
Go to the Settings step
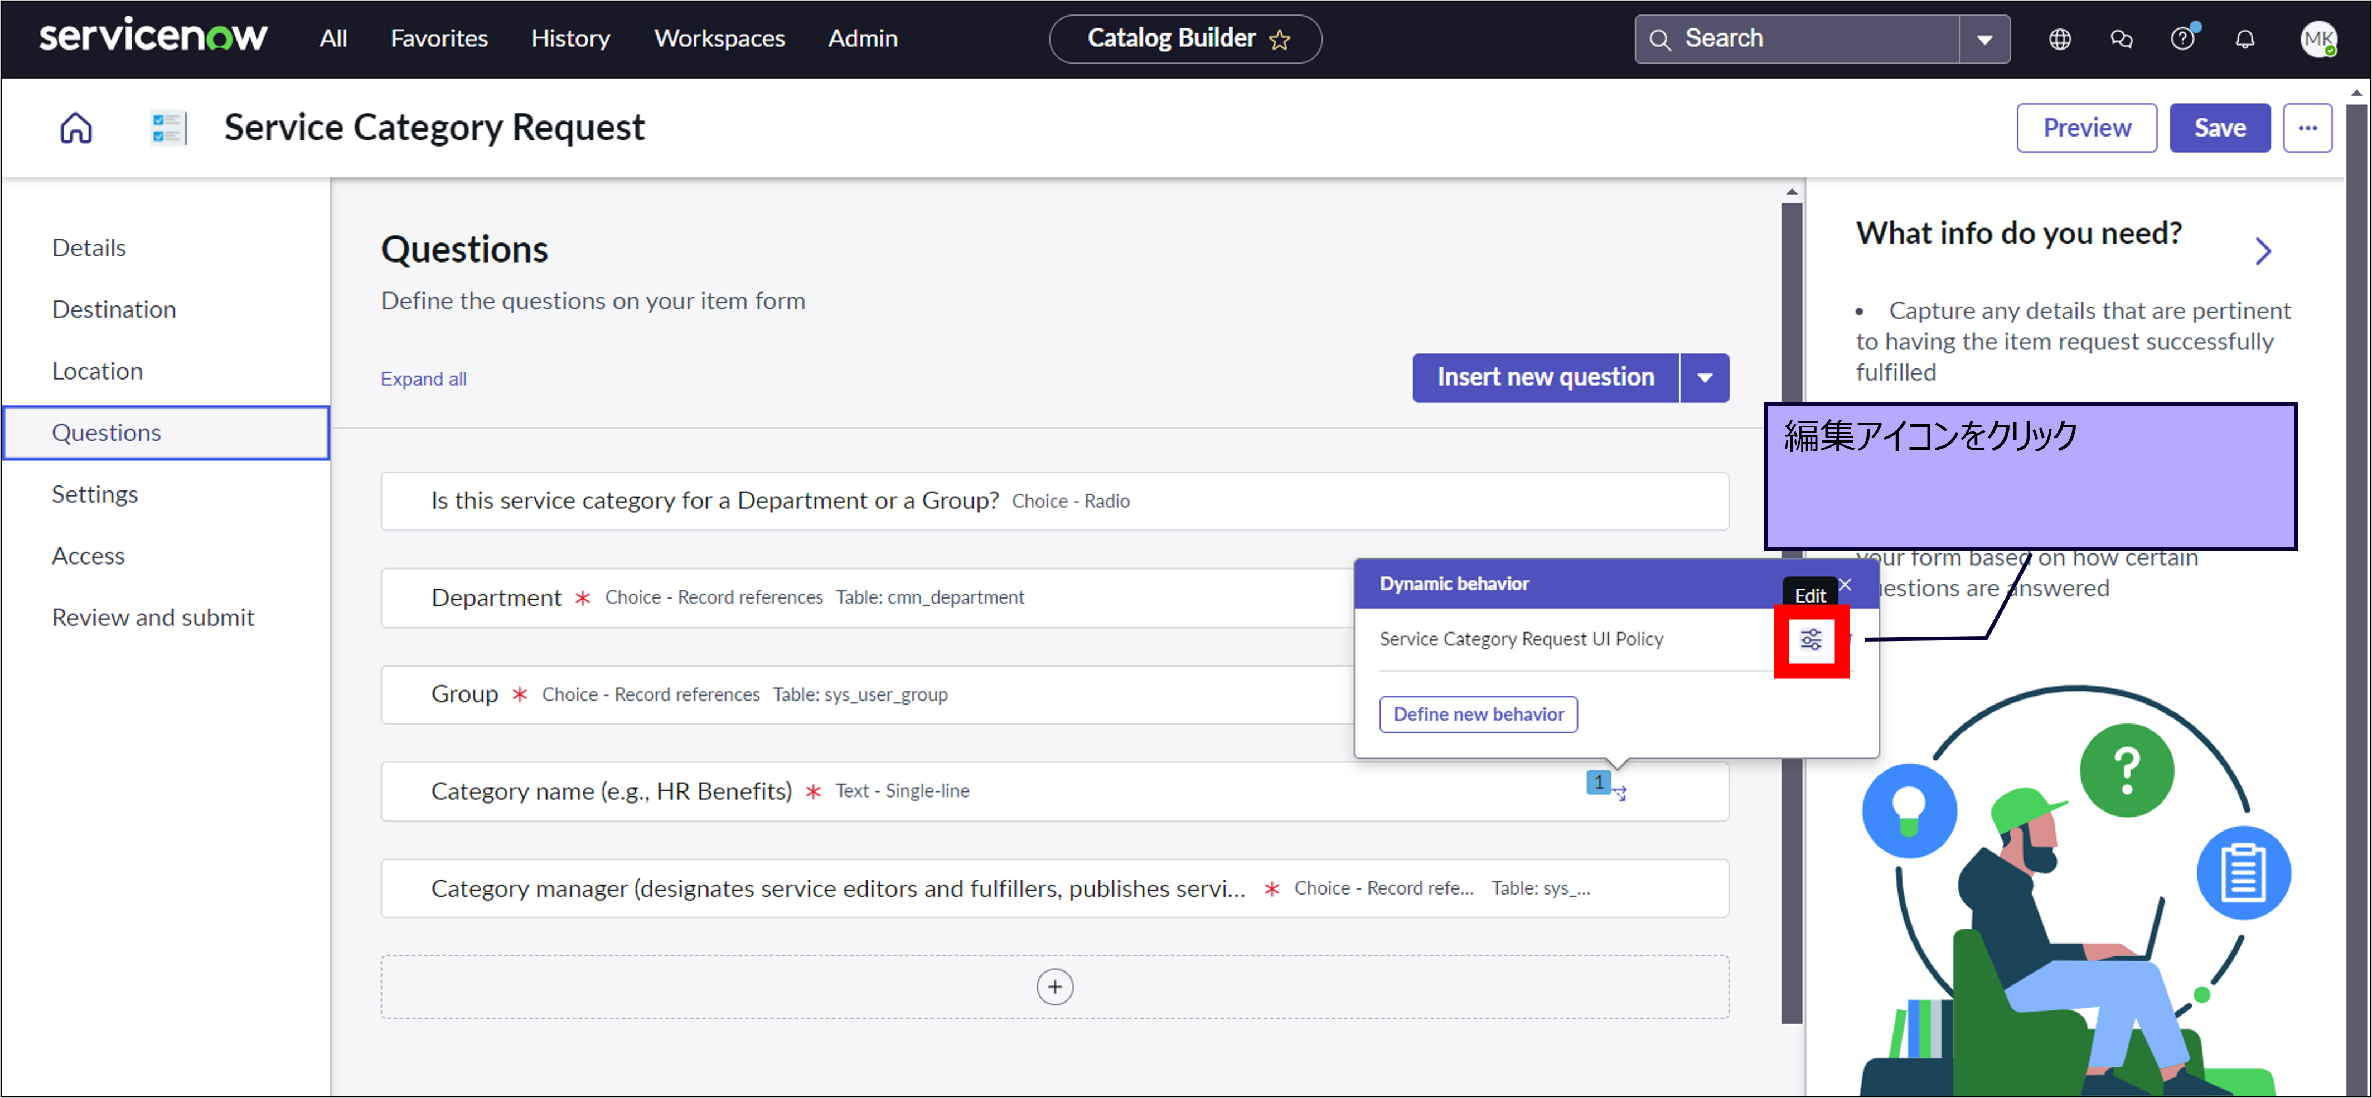pos(95,494)
